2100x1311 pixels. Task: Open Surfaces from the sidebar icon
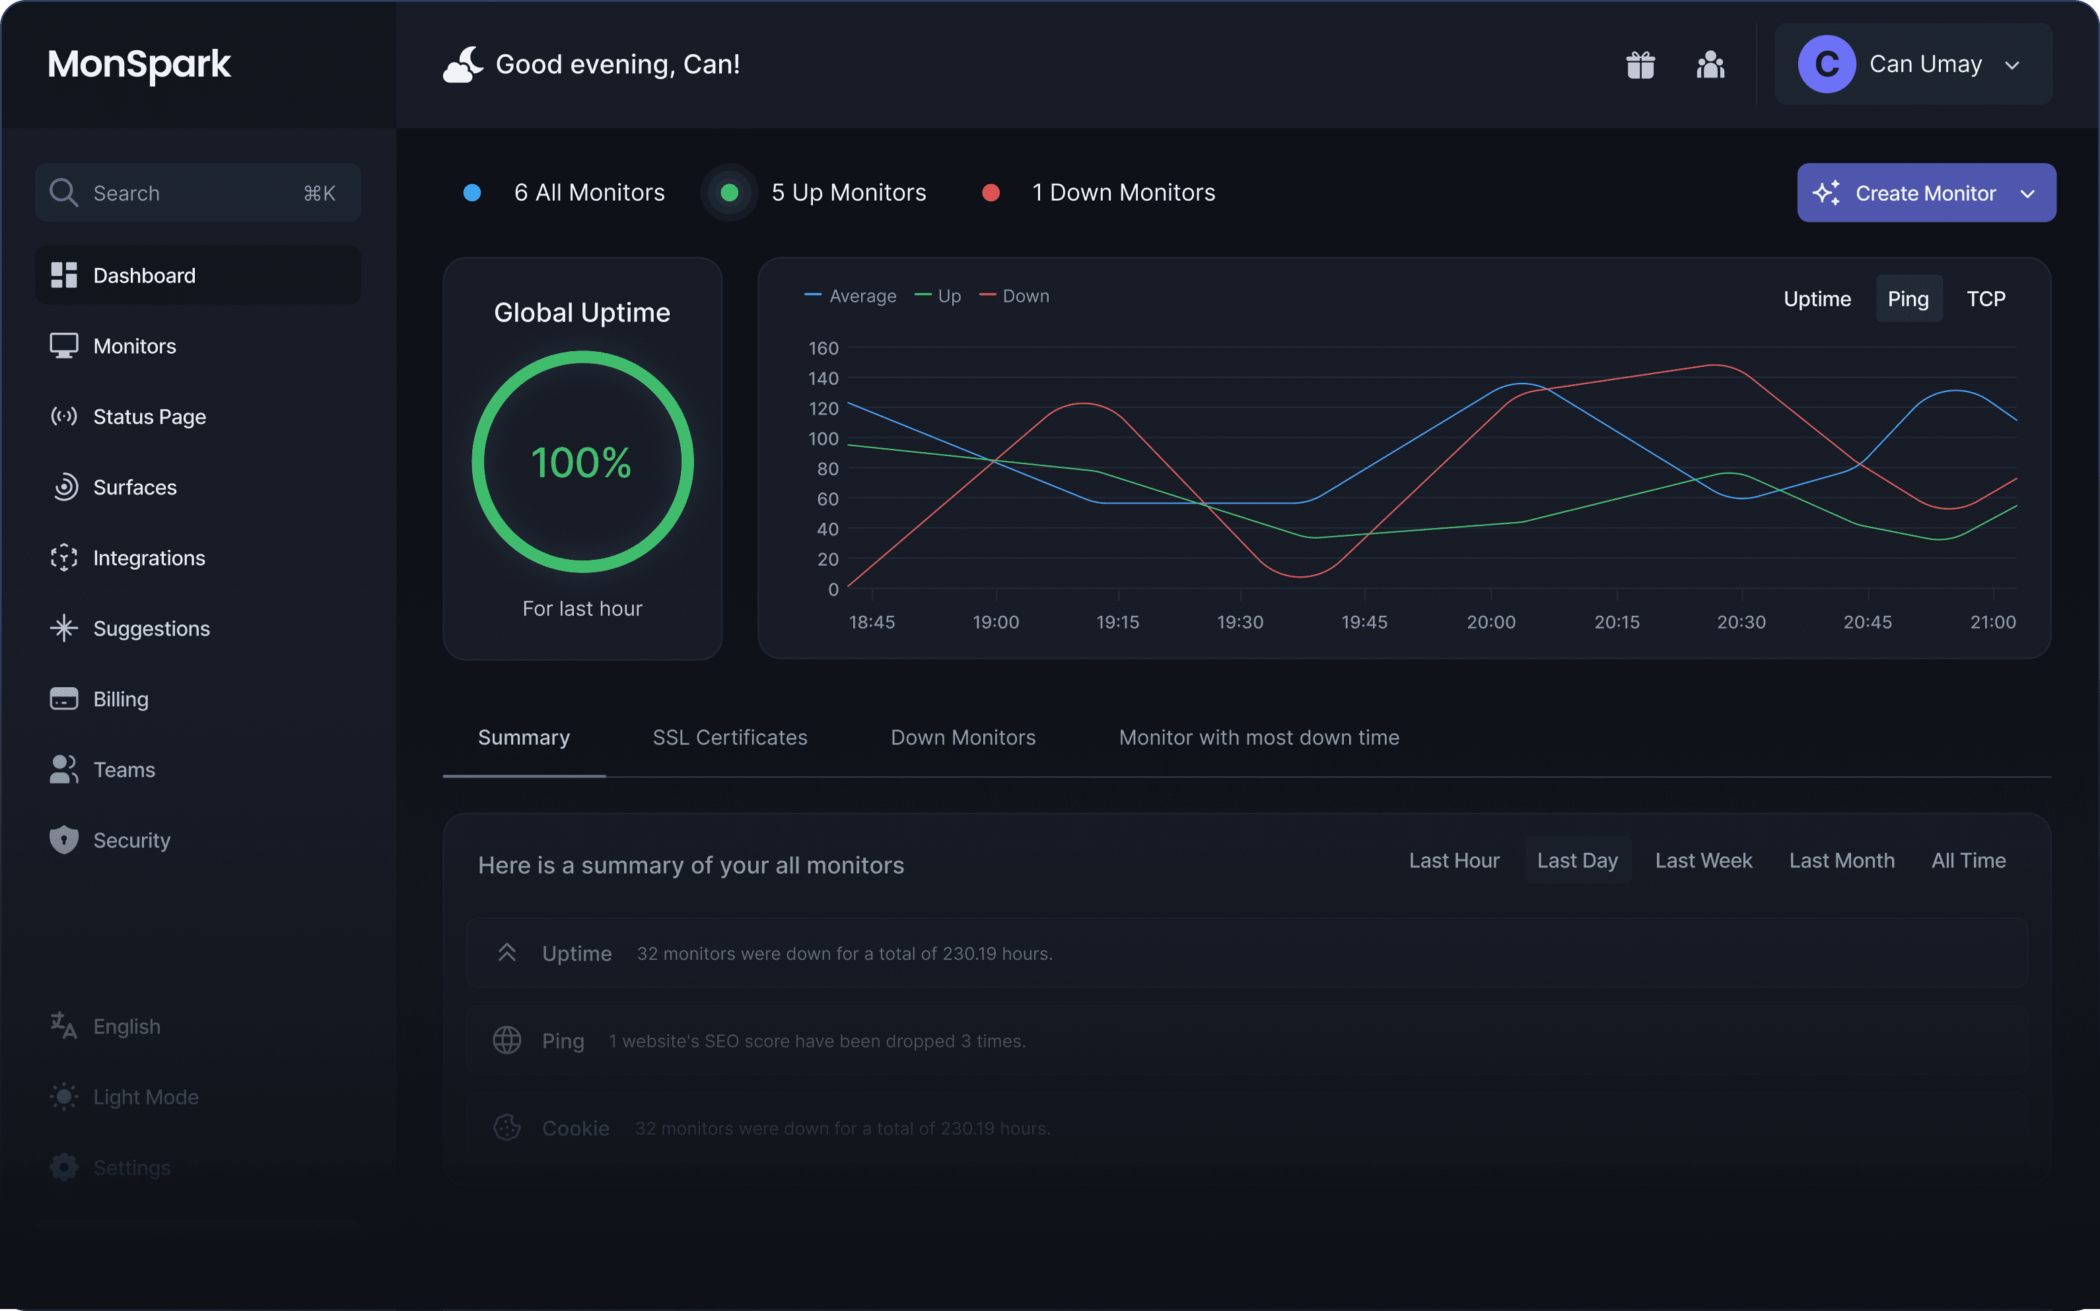tap(63, 487)
